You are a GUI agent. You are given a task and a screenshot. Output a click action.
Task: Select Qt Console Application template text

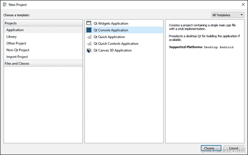pyautogui.click(x=111, y=30)
